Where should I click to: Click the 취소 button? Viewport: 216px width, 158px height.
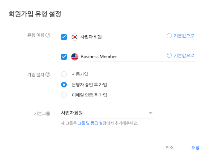(x=169, y=148)
